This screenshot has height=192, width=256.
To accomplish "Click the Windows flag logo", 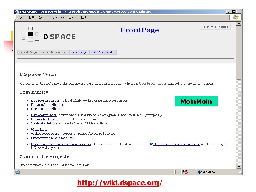I will click(236, 17).
